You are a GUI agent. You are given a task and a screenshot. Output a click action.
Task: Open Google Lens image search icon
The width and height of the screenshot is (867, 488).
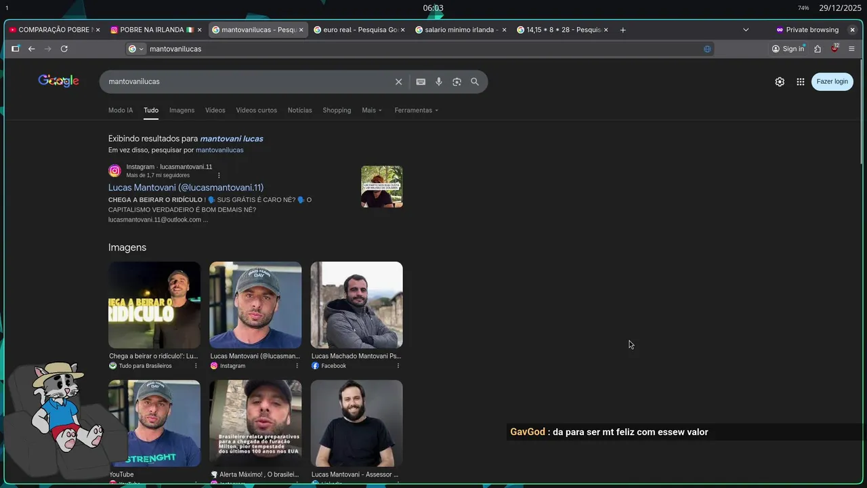[457, 81]
